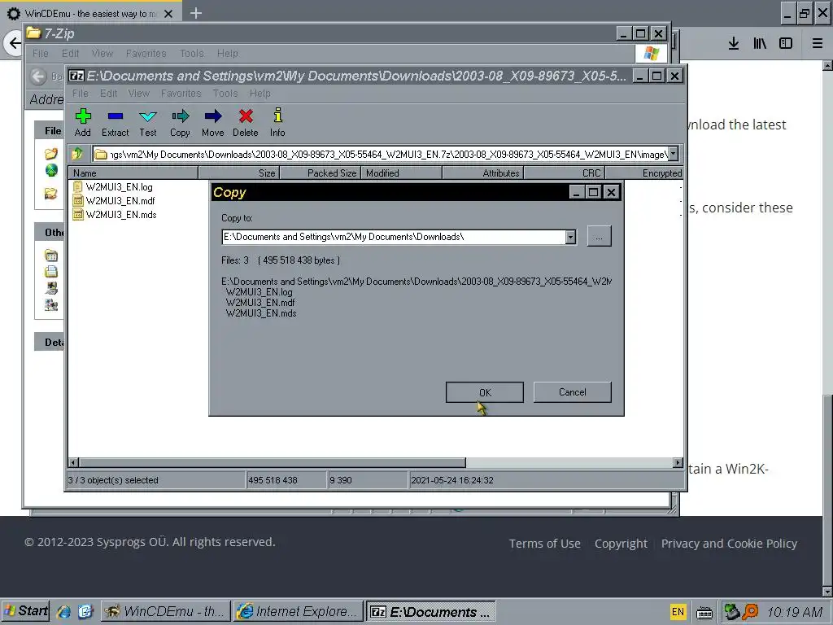The height and width of the screenshot is (625, 833).
Task: Sort by Modified column header
Action: pos(402,173)
